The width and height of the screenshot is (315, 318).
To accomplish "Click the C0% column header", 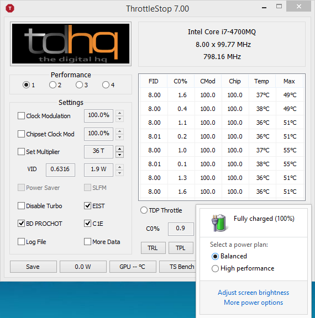I will click(x=181, y=81).
